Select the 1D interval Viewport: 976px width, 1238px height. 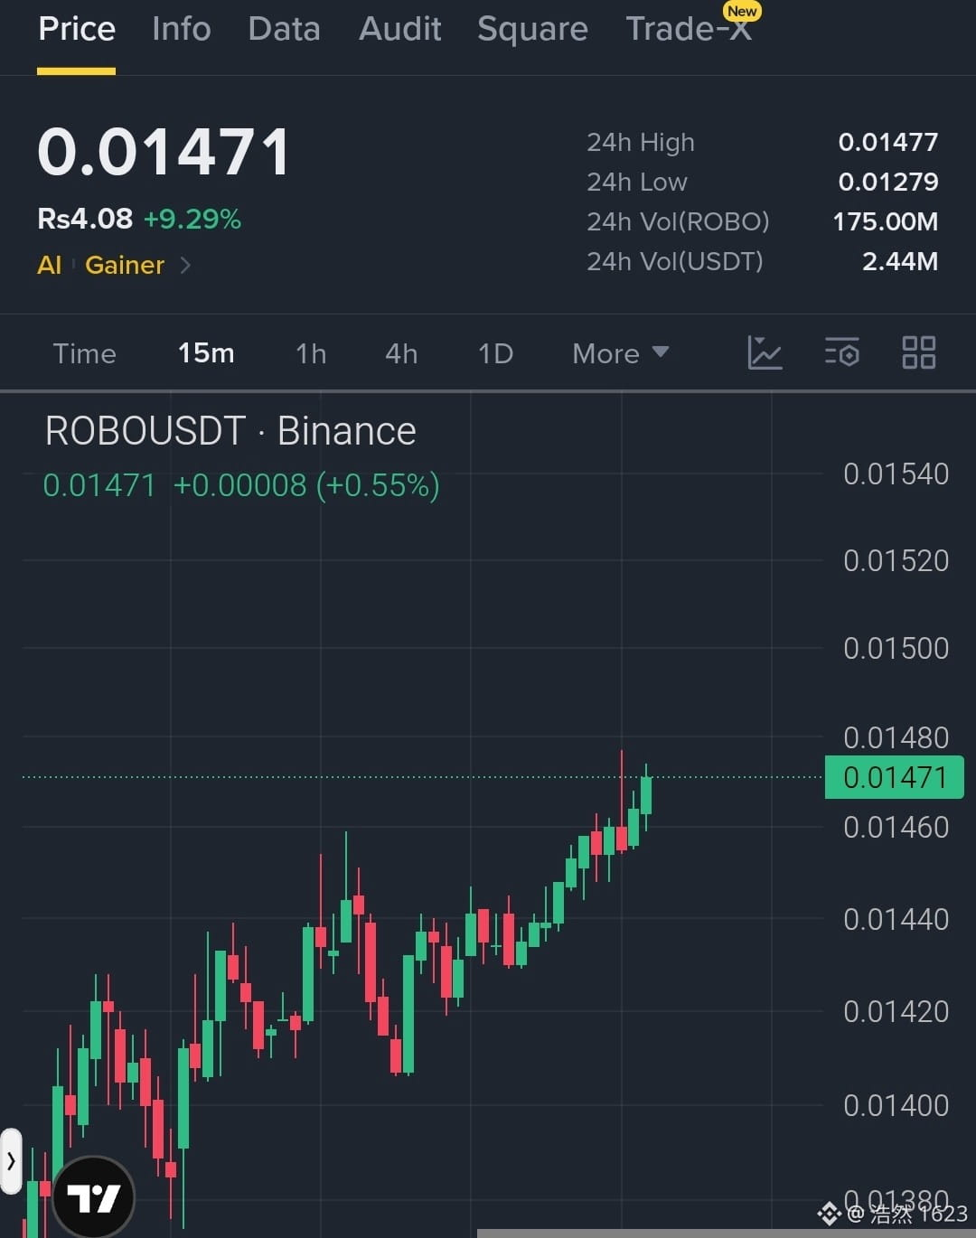tap(495, 353)
